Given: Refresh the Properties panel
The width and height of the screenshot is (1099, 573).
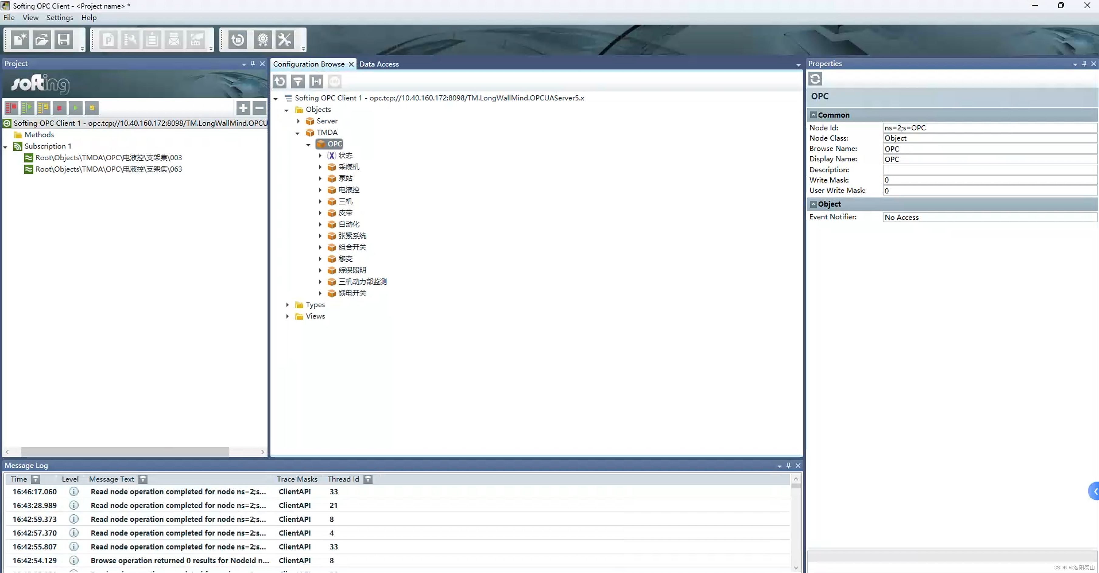Looking at the screenshot, I should tap(815, 79).
